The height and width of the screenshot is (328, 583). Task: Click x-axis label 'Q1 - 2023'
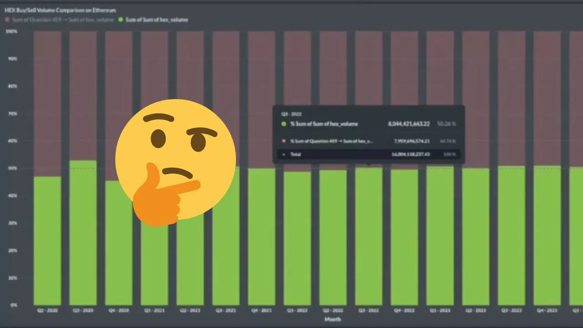[x=440, y=311]
